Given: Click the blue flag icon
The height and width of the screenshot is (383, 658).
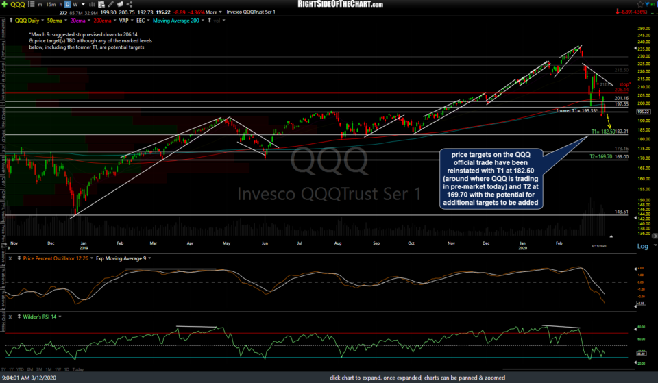Looking at the screenshot, I should click(x=648, y=4).
